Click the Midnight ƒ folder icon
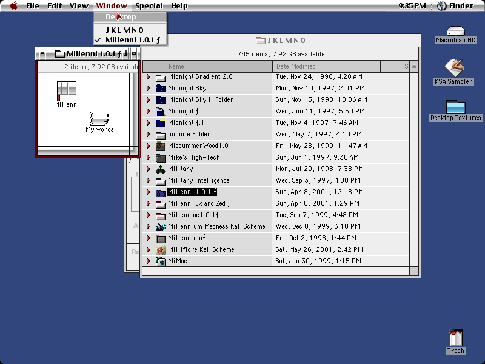 pos(160,111)
